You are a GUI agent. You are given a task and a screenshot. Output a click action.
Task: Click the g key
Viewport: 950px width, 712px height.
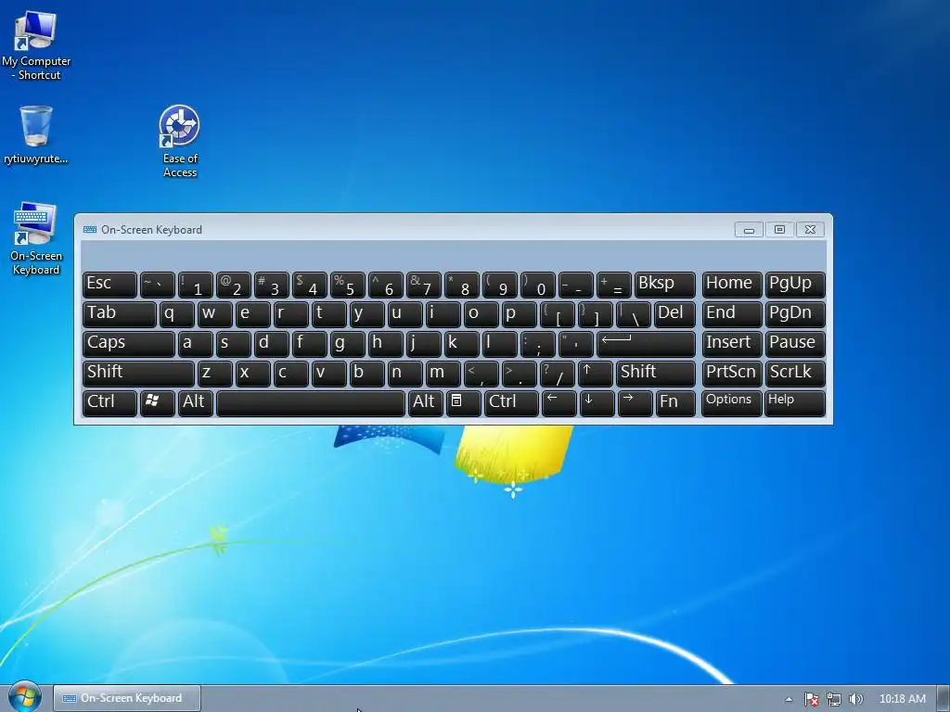pyautogui.click(x=347, y=343)
